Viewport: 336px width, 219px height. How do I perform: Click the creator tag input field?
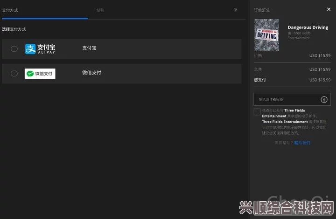pos(292,99)
